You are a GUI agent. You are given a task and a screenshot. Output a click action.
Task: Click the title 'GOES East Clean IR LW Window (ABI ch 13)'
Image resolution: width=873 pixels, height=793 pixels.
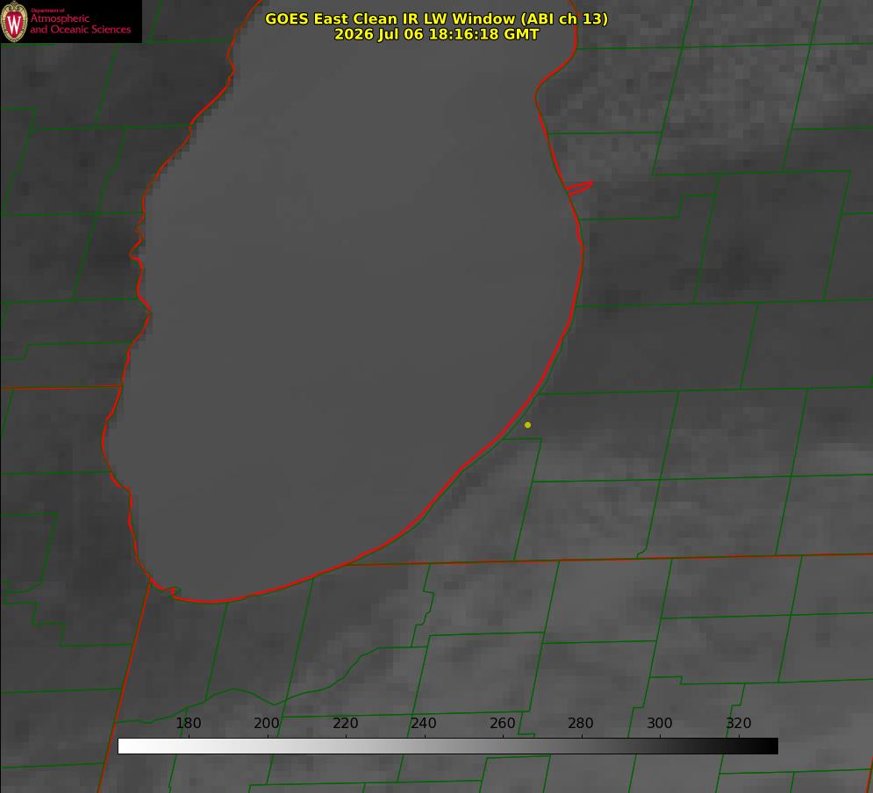tap(437, 18)
